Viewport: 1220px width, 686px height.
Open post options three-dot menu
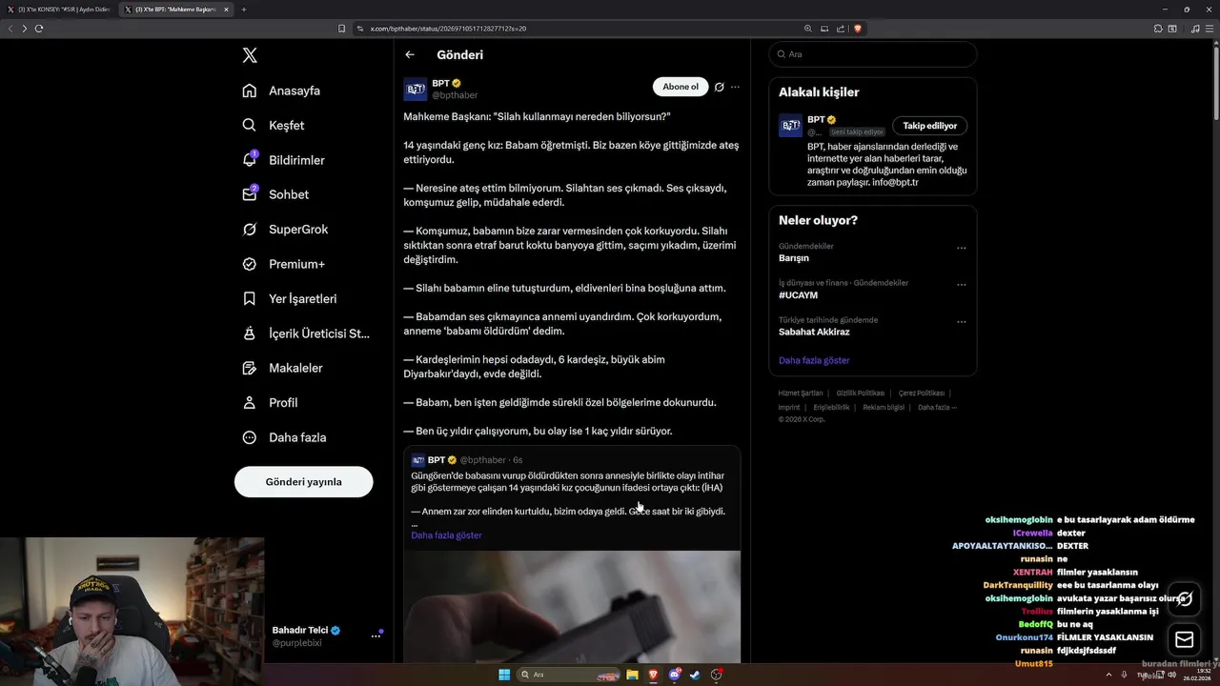[735, 87]
